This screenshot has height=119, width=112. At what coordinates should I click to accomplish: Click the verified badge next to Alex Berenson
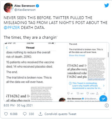pos(38,6)
